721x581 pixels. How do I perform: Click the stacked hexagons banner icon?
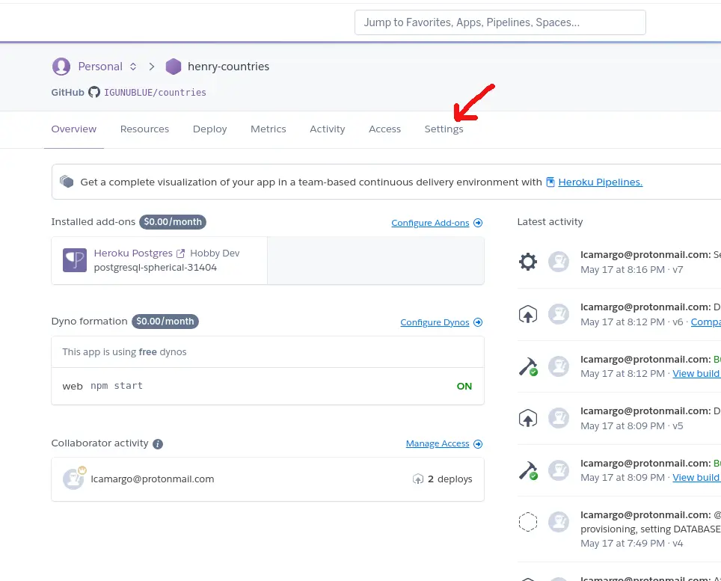pos(67,182)
